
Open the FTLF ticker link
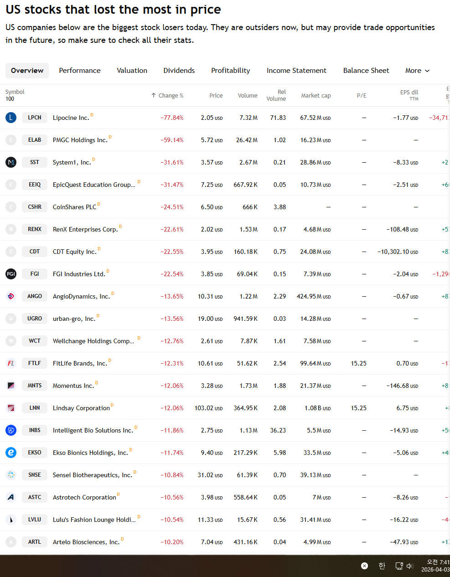[35, 363]
